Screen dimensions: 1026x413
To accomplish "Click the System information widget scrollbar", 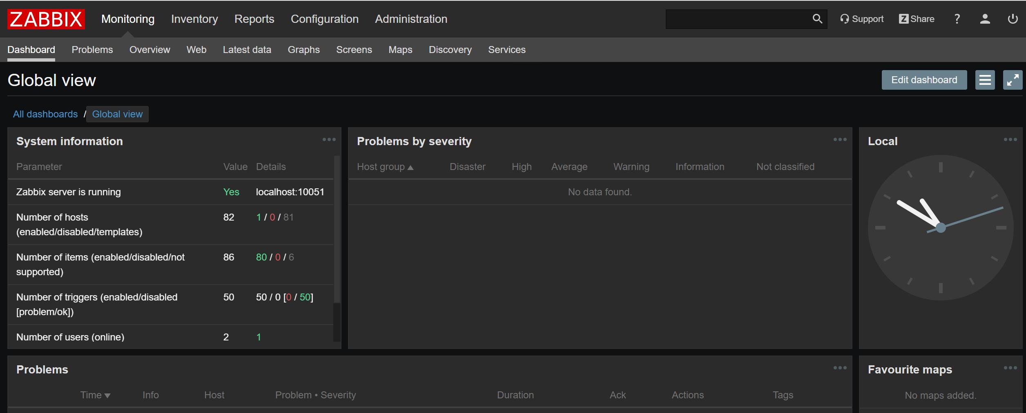I will click(x=337, y=228).
